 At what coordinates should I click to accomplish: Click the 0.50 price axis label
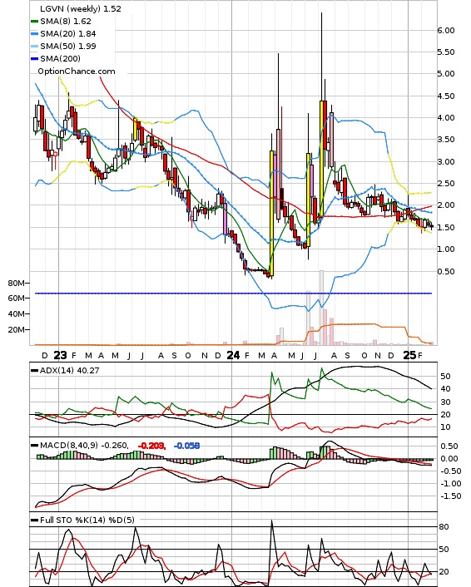tap(446, 271)
